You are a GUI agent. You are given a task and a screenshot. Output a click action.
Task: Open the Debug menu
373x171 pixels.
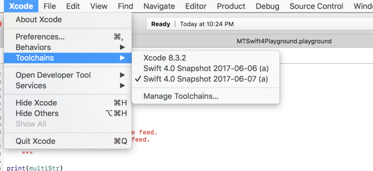click(x=267, y=6)
